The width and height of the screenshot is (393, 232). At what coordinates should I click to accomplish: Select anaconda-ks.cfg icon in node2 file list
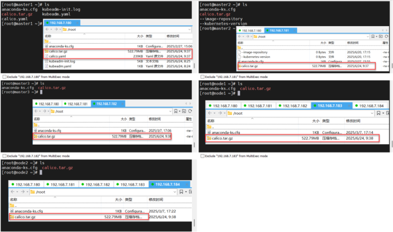12,211
